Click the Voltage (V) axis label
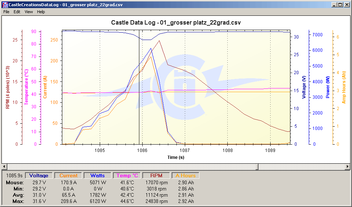The image size is (352, 207). pos(304,87)
